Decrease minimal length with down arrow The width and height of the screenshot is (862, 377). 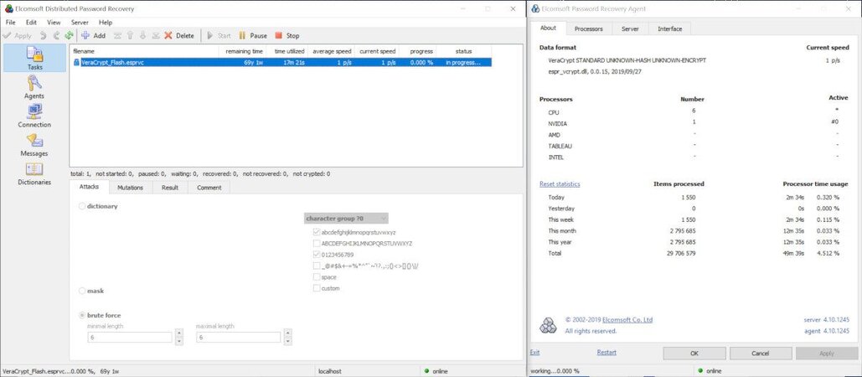tap(178, 341)
